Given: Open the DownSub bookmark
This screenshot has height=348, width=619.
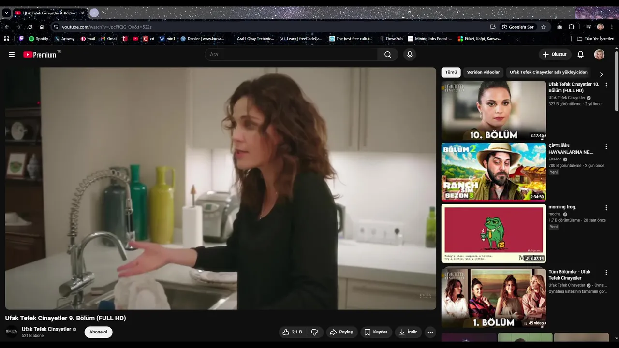Looking at the screenshot, I should coord(391,39).
